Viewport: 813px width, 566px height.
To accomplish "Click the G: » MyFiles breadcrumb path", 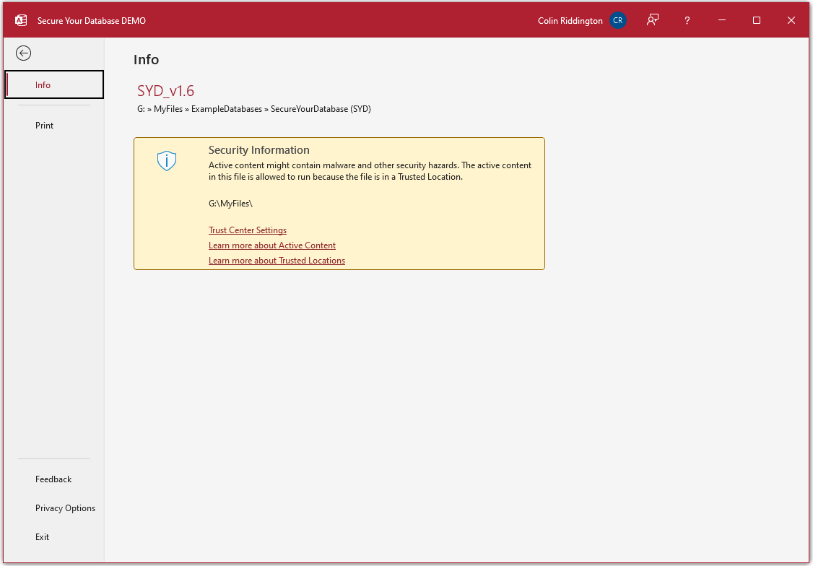I will pyautogui.click(x=254, y=109).
